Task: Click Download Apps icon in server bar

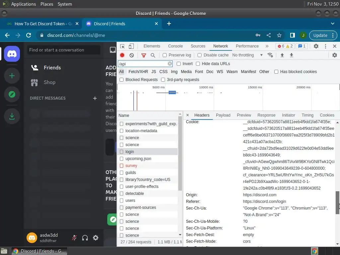Action: [12, 116]
